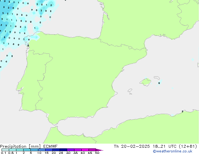199x154 pixels.
Task: Click Ibiza island outline on the map
Action: 130,91
